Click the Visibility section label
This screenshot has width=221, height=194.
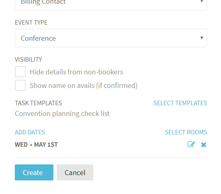[28, 60]
